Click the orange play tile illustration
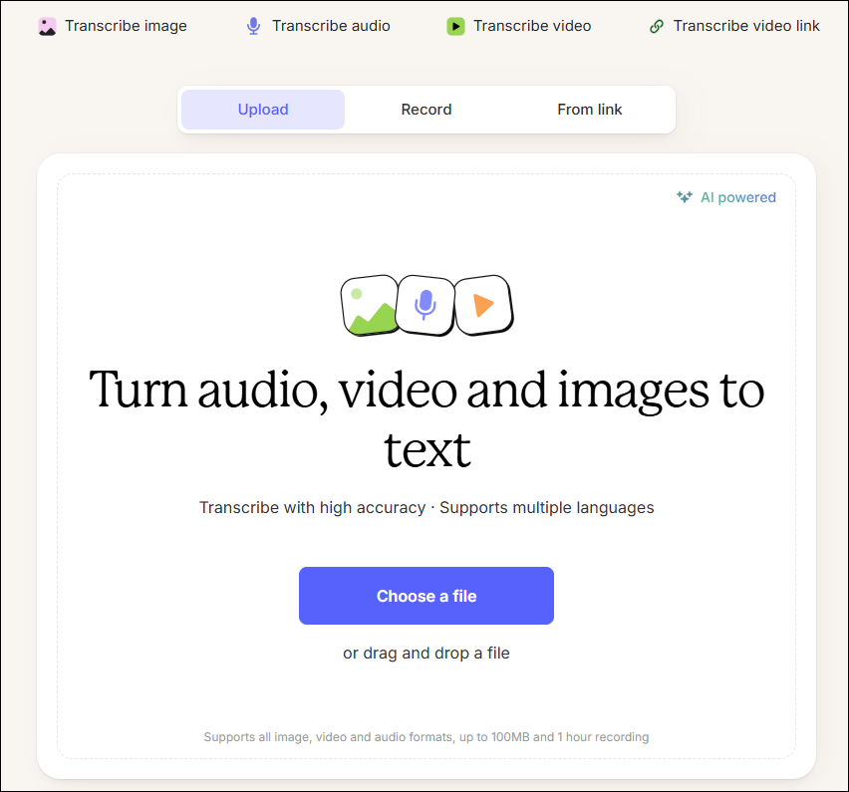The image size is (849, 792). pyautogui.click(x=483, y=305)
